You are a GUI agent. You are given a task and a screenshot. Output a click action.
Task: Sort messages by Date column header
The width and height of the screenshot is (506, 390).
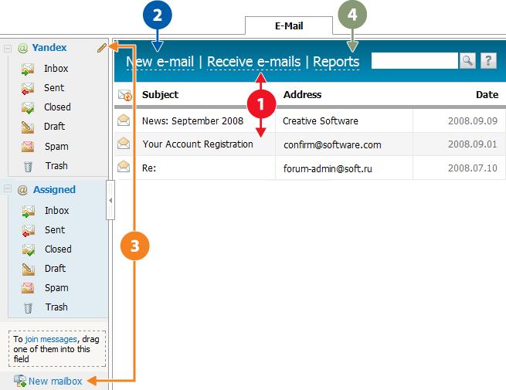click(487, 94)
